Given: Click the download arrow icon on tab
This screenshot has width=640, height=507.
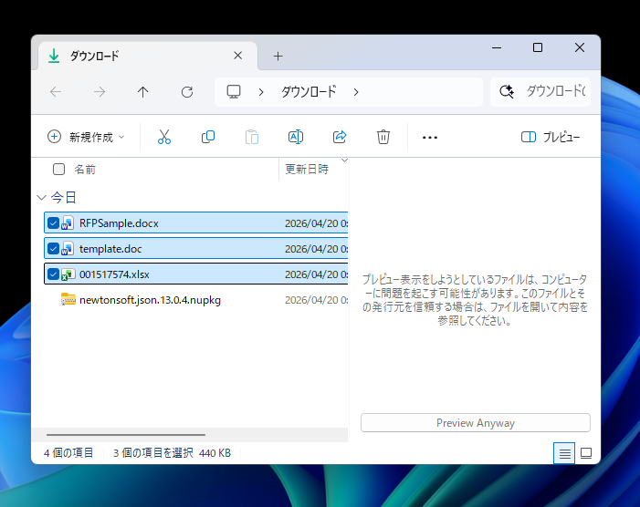Looking at the screenshot, I should click(54, 56).
